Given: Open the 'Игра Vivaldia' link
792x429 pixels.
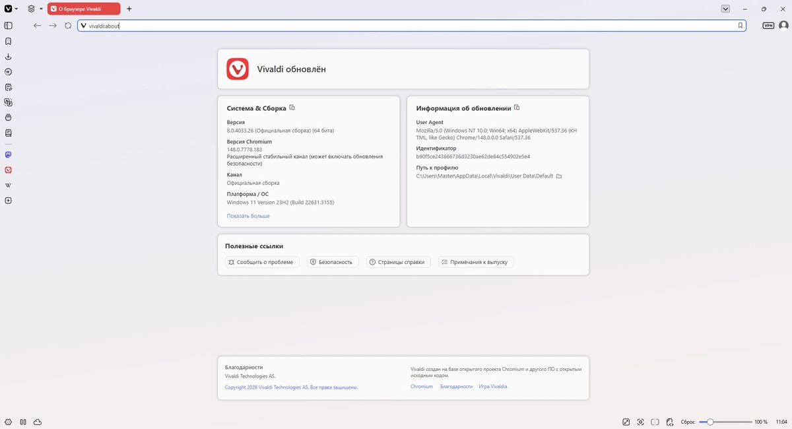Looking at the screenshot, I should pos(493,386).
